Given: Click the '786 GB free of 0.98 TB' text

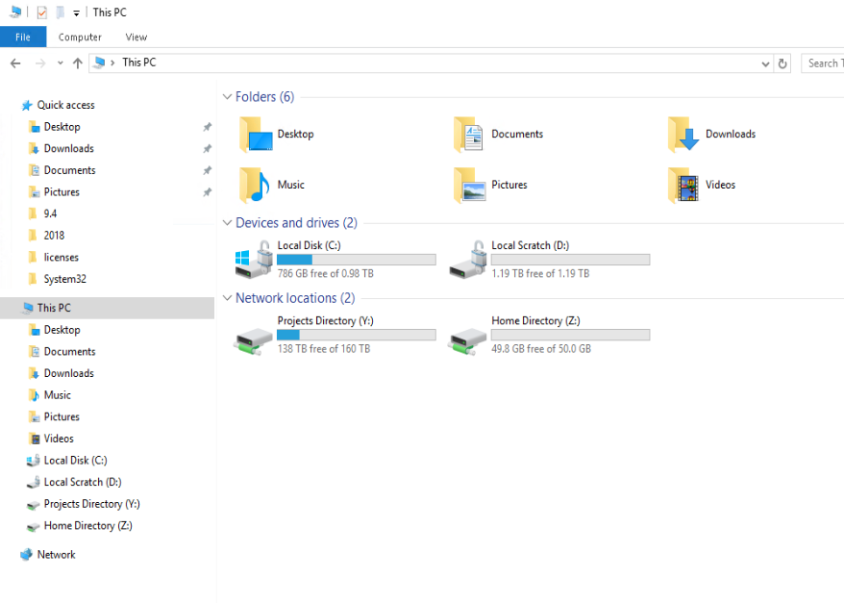Looking at the screenshot, I should coord(325,273).
